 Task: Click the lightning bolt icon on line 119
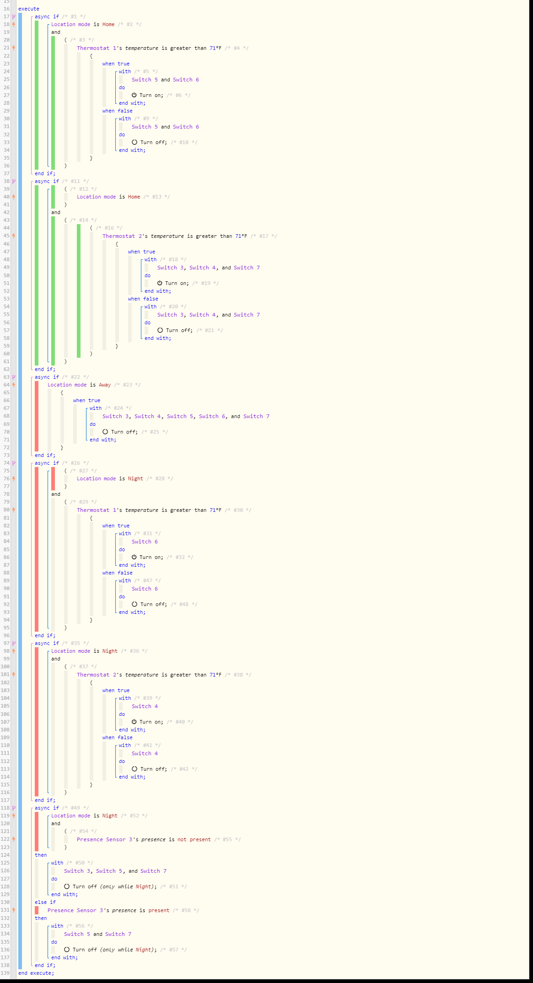[14, 816]
